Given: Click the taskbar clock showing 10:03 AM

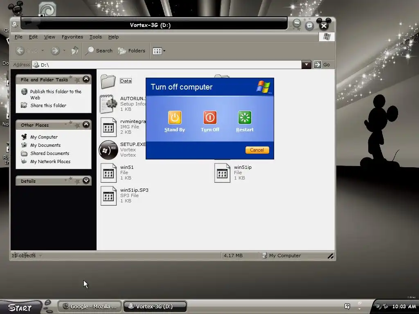Looking at the screenshot, I should pyautogui.click(x=404, y=307).
